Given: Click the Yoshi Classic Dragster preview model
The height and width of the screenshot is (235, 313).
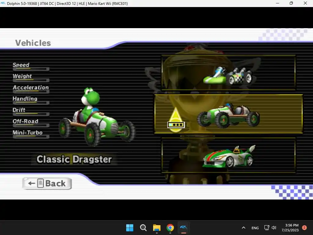Looking at the screenshot, I should point(97,117).
